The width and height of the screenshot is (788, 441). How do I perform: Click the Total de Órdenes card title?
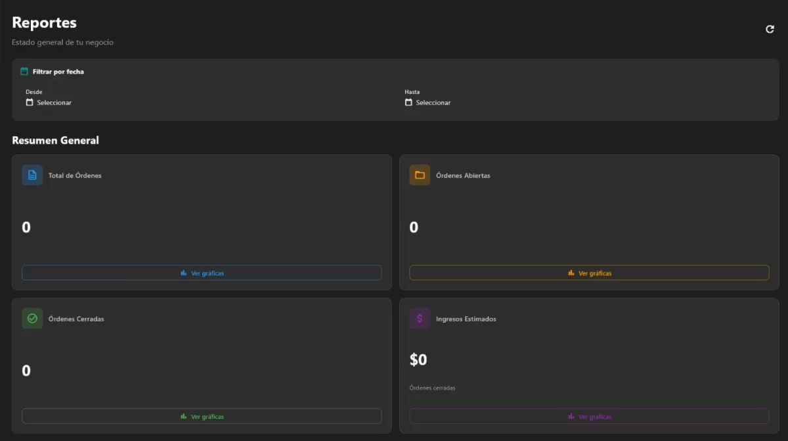[x=75, y=175]
